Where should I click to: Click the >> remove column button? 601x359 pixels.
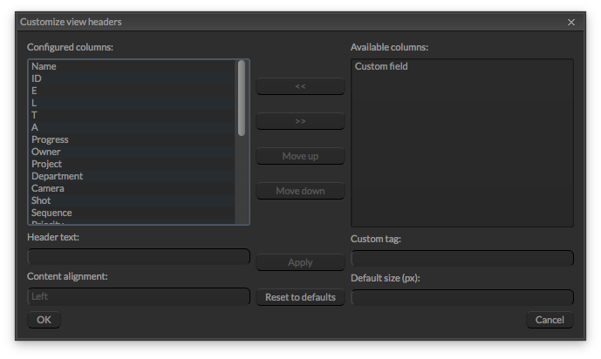click(300, 121)
